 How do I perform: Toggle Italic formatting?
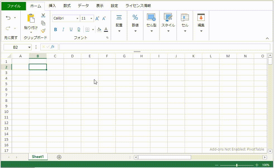[x=63, y=29]
